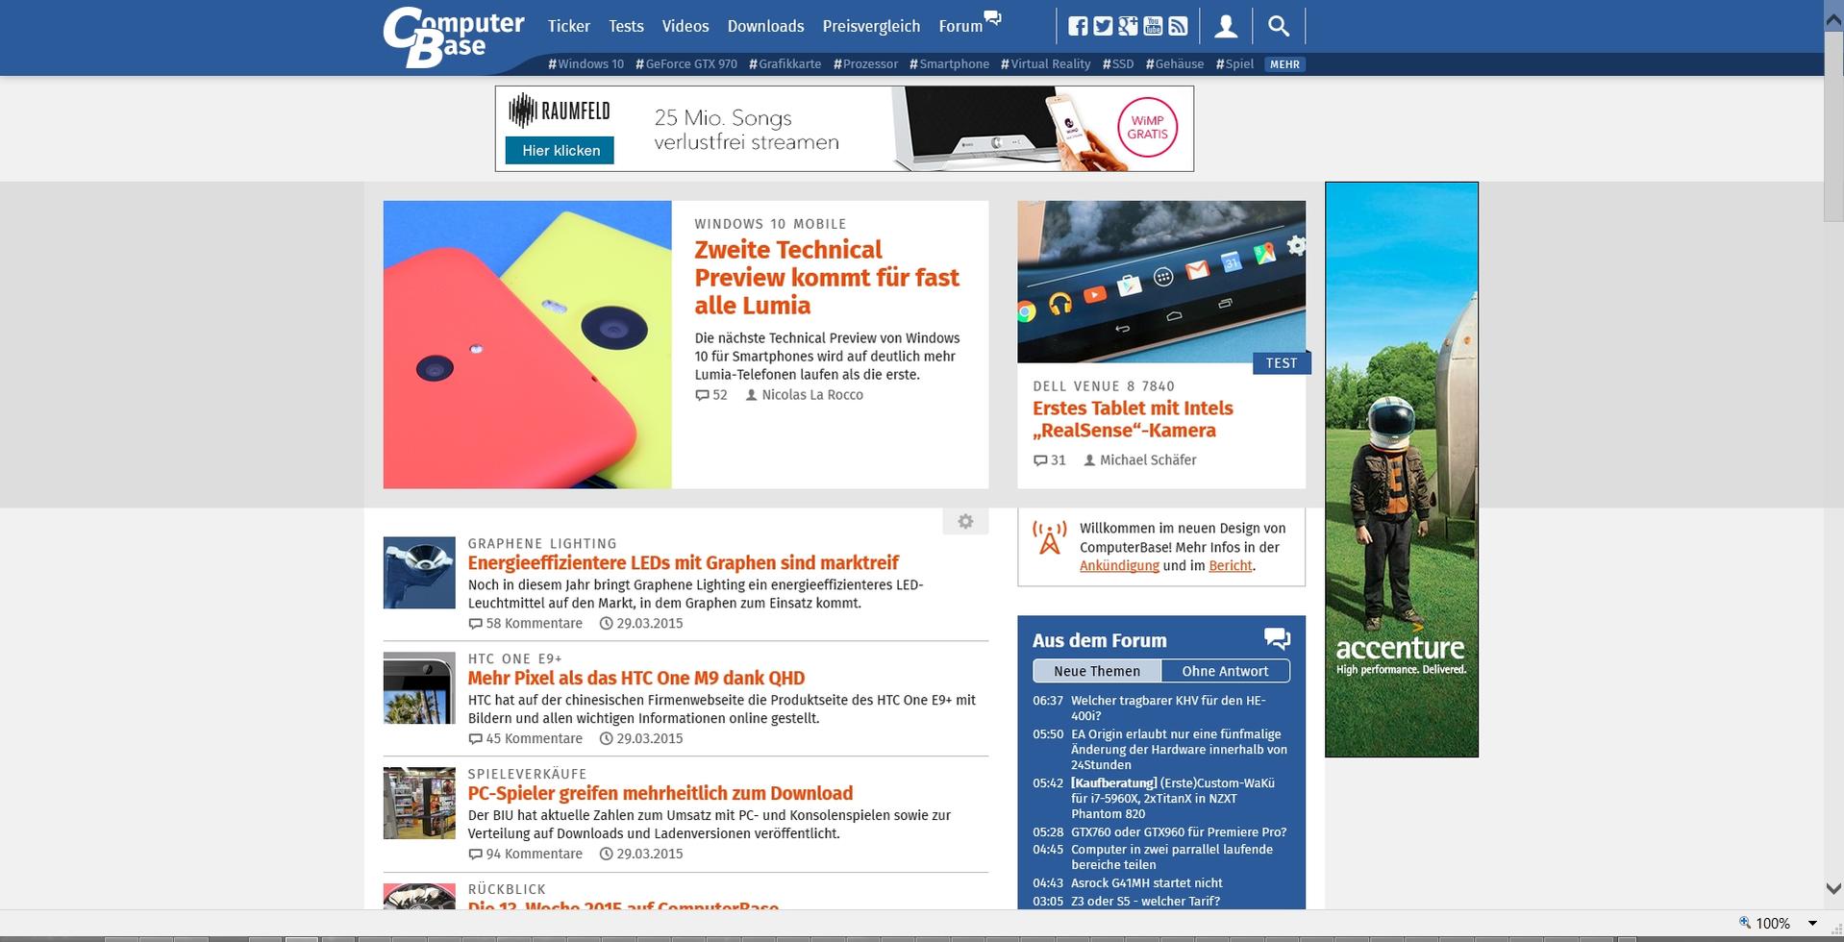Click the antenna announcement icon
1844x942 pixels.
1050,538
